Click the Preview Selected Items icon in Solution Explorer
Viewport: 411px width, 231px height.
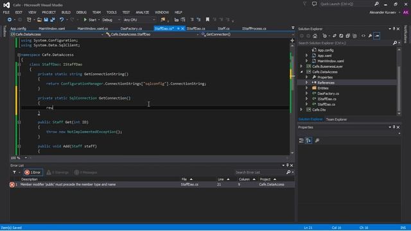(x=377, y=36)
